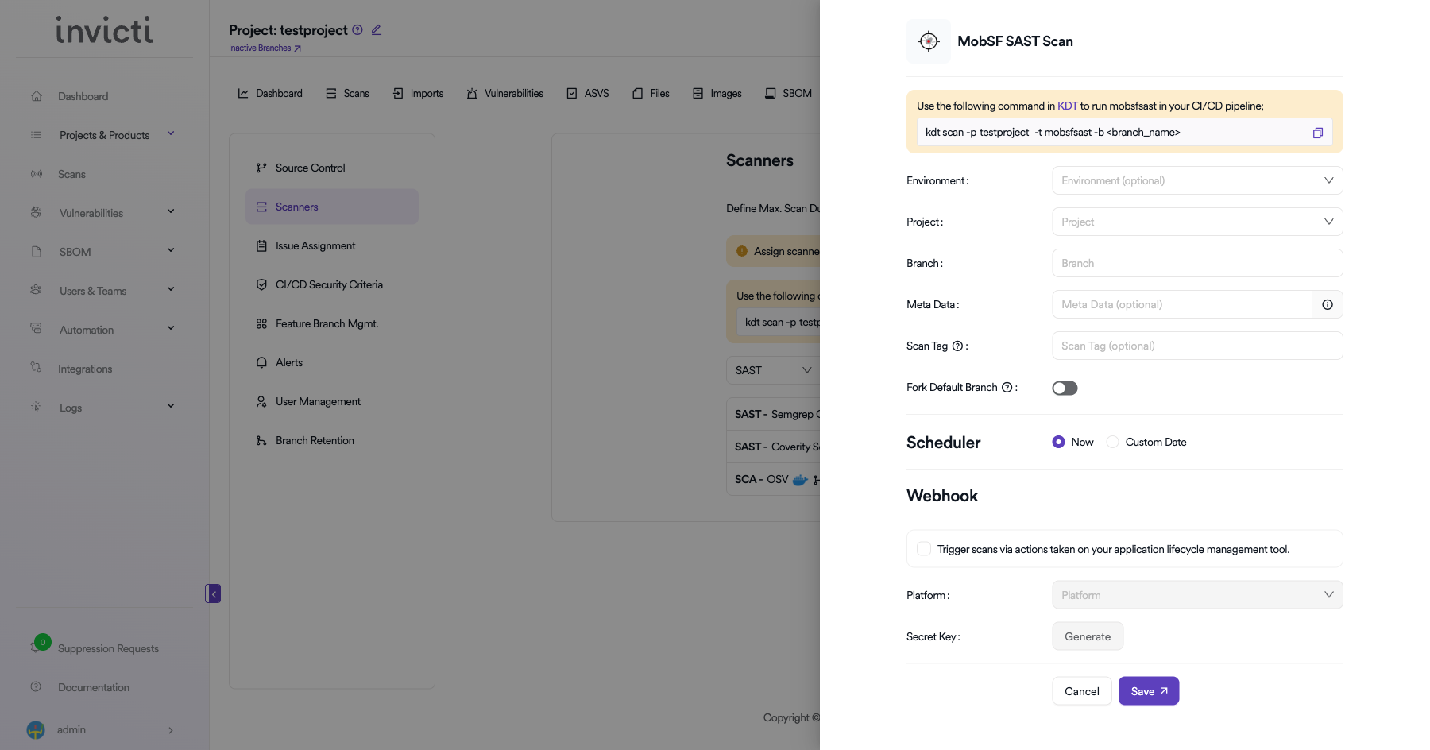Click the Meta Data info icon
This screenshot has height=750, width=1430.
click(x=1327, y=304)
